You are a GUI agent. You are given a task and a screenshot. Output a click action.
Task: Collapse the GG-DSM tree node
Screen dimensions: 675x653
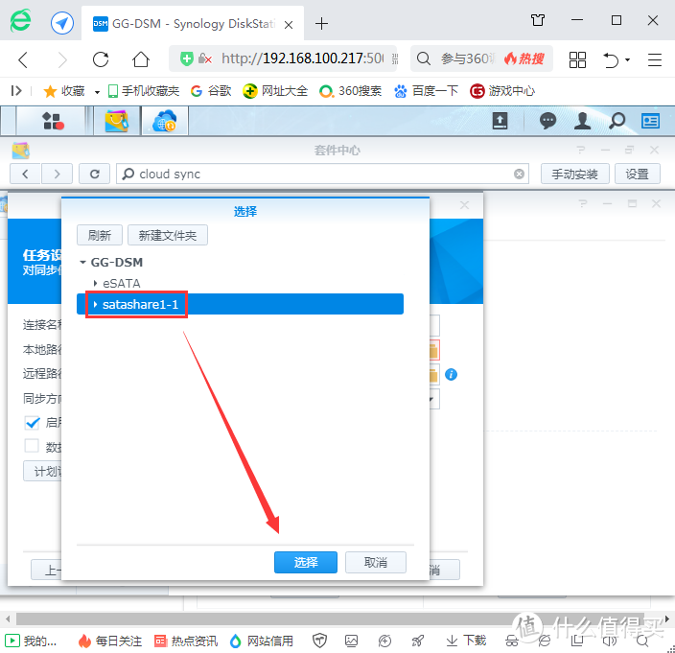(x=83, y=262)
